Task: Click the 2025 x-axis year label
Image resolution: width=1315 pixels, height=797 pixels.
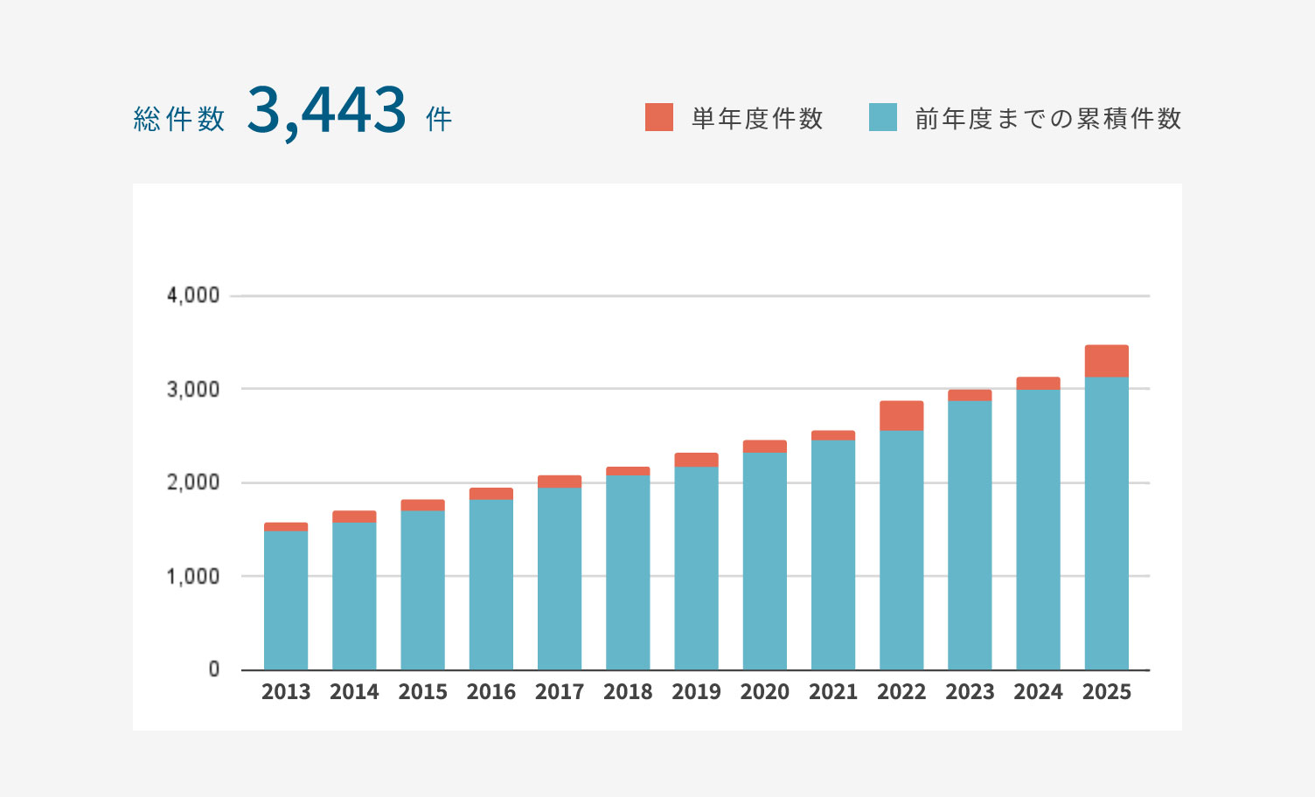Action: (x=1106, y=692)
